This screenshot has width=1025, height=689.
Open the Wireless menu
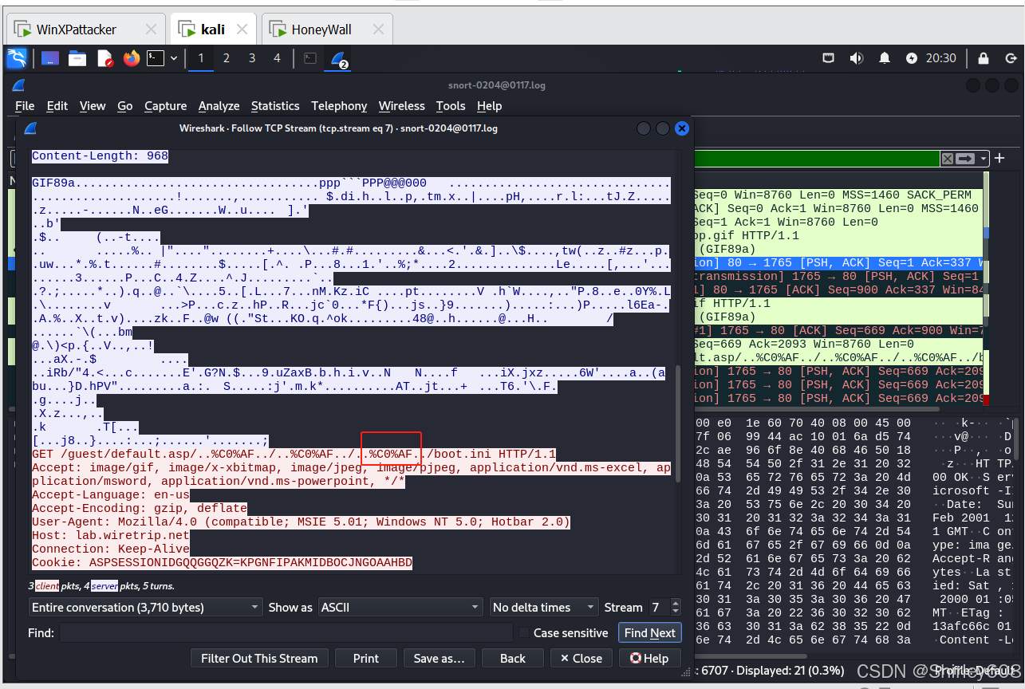402,105
